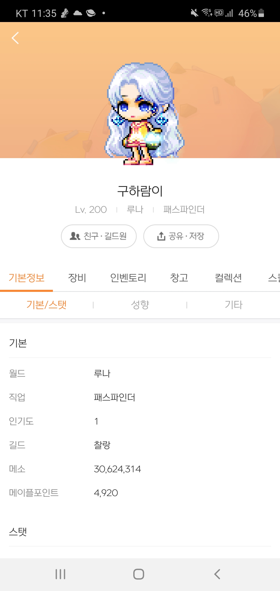The height and width of the screenshot is (591, 280).
Task: Tap the 공유·저장 button label
Action: [x=186, y=236]
